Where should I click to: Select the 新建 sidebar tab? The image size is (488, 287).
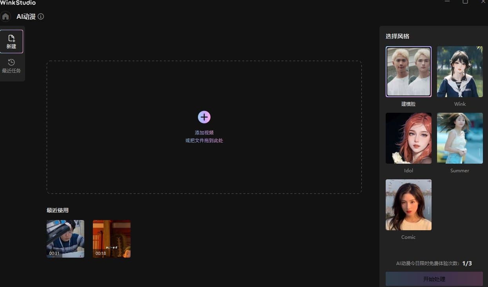coord(11,42)
